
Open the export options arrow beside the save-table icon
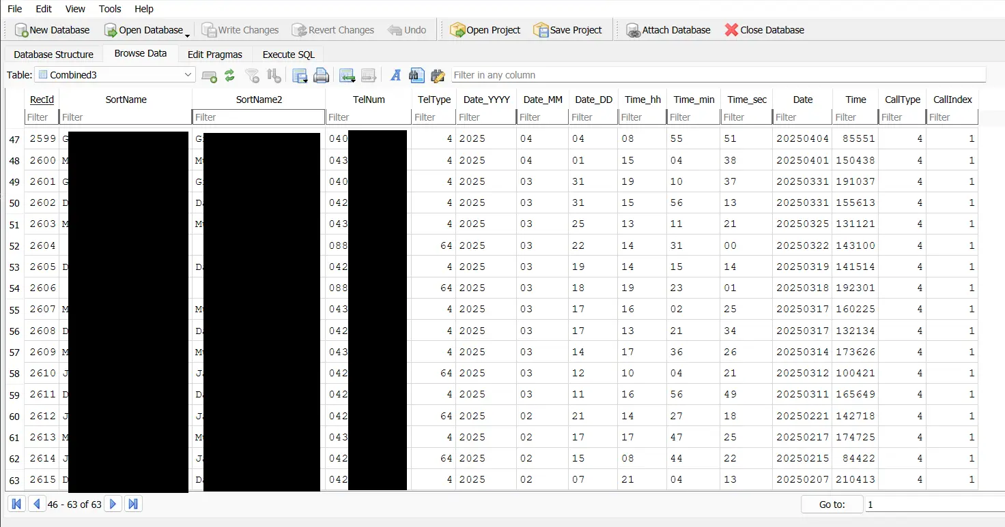(306, 80)
